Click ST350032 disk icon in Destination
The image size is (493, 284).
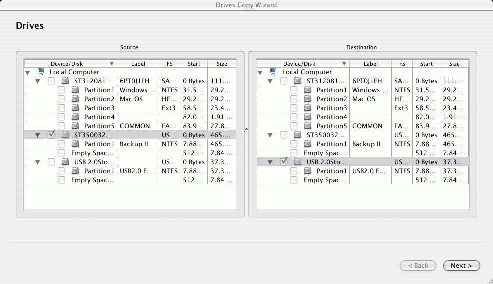(x=297, y=135)
